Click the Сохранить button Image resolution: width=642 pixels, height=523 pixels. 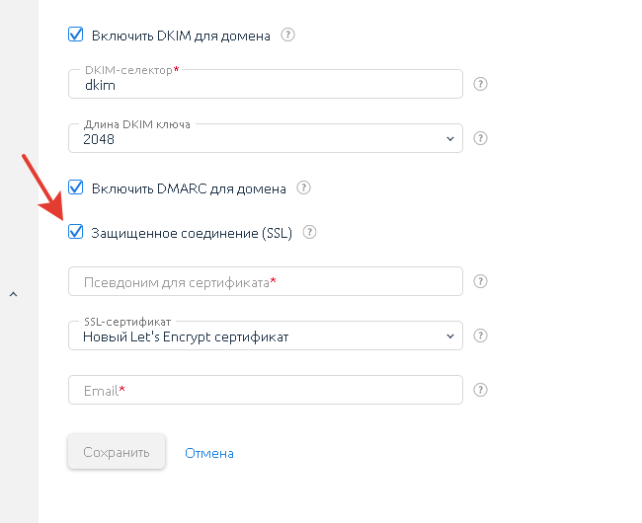point(117,452)
